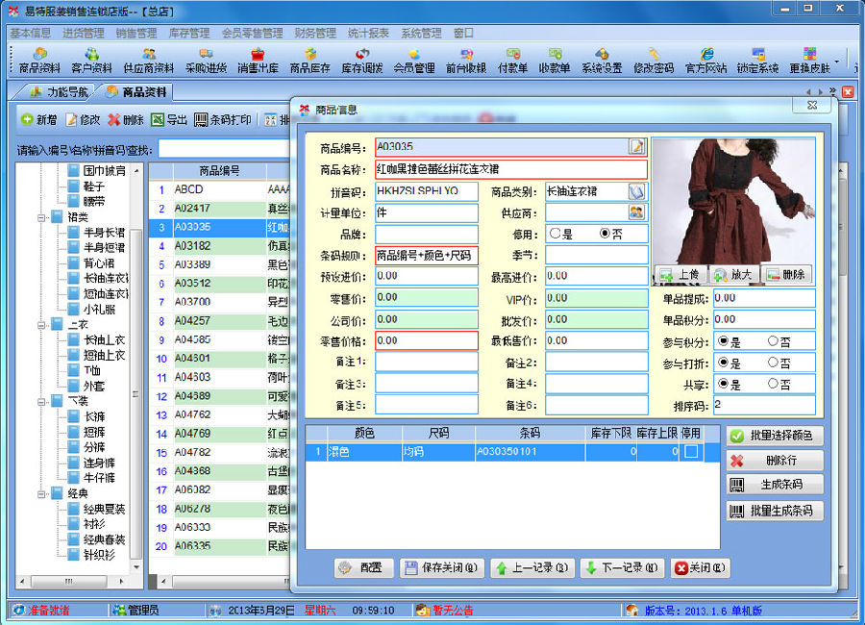The height and width of the screenshot is (625, 865).
Task: Open 商品资料 from the main toolbar
Action: point(39,60)
